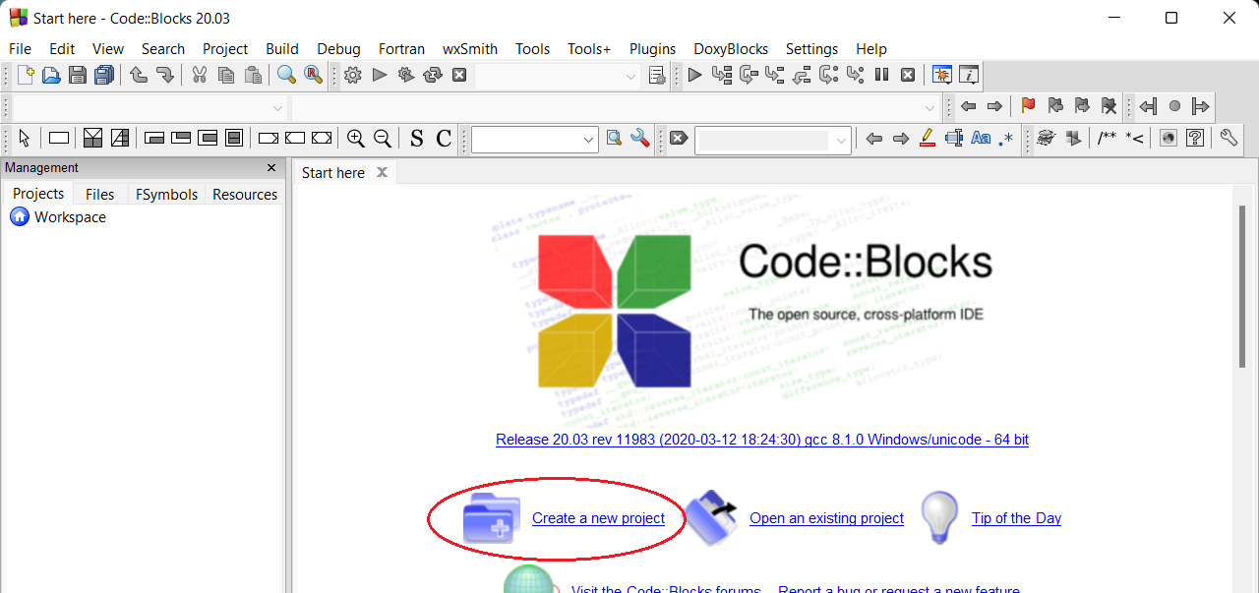
Task: Switch to the Files tab
Action: coord(99,195)
